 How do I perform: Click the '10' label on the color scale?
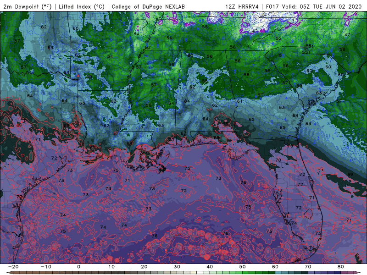tap(111, 267)
